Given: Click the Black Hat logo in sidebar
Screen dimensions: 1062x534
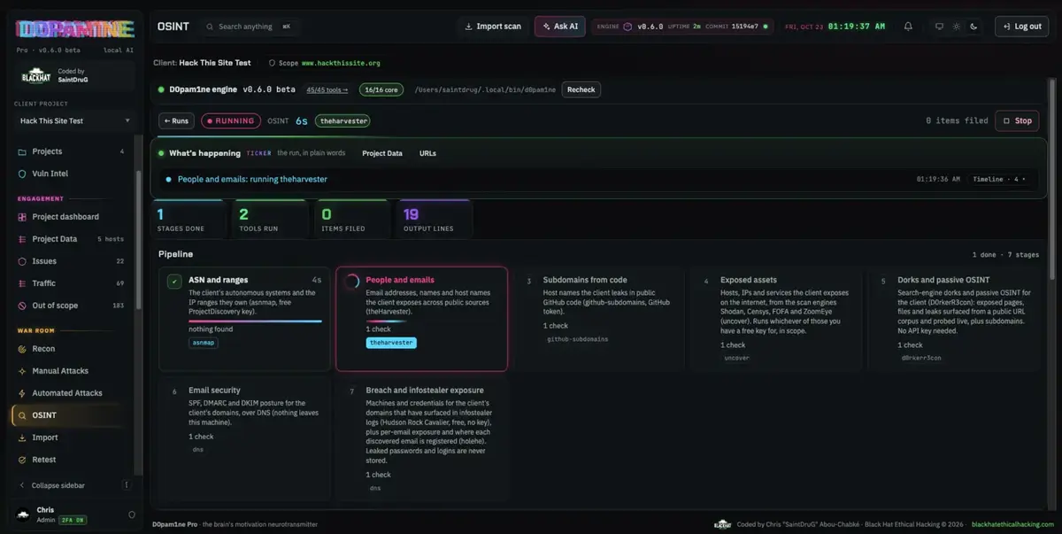Looking at the screenshot, I should tap(36, 75).
